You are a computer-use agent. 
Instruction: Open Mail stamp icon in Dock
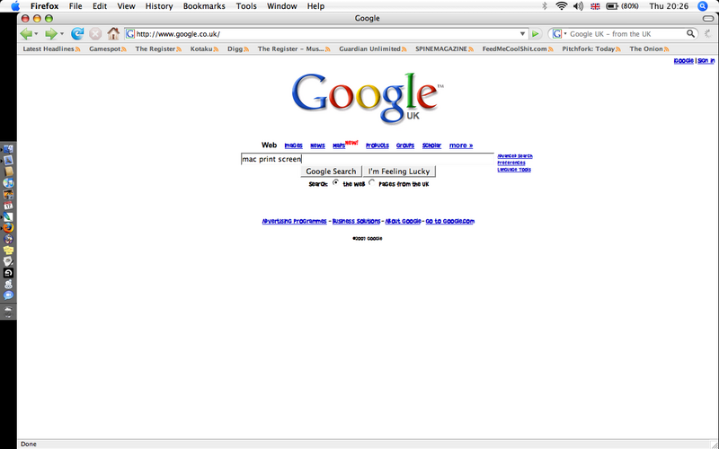[x=8, y=161]
